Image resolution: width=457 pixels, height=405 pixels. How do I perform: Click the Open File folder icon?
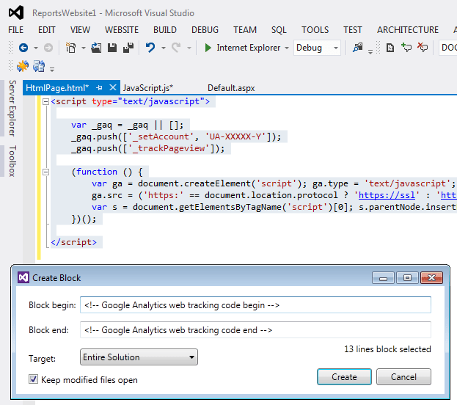[96, 48]
